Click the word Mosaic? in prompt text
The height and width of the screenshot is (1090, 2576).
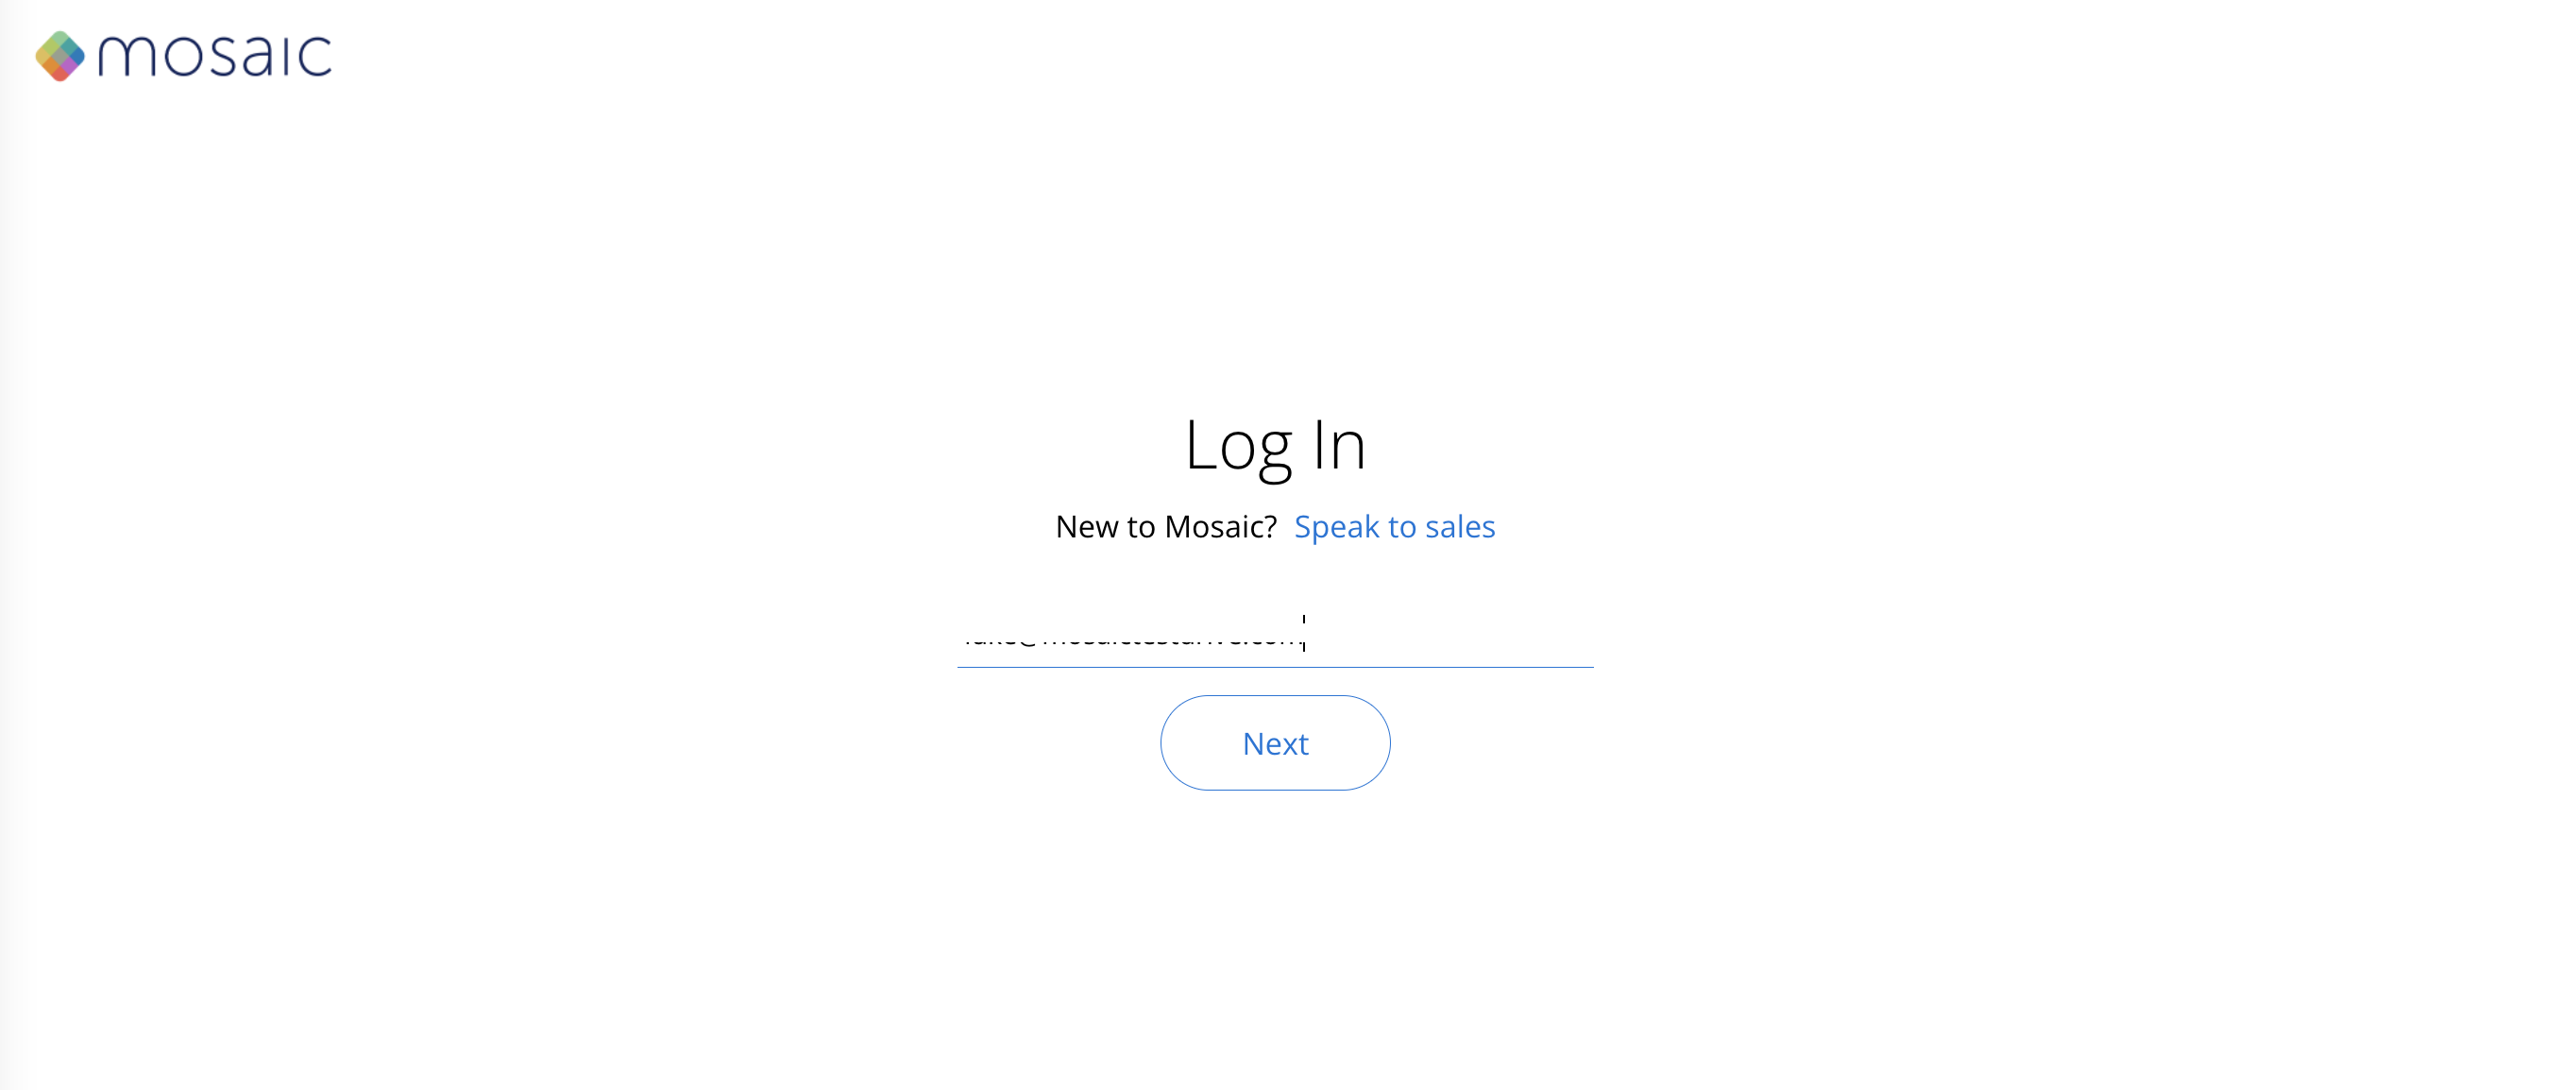click(1221, 526)
